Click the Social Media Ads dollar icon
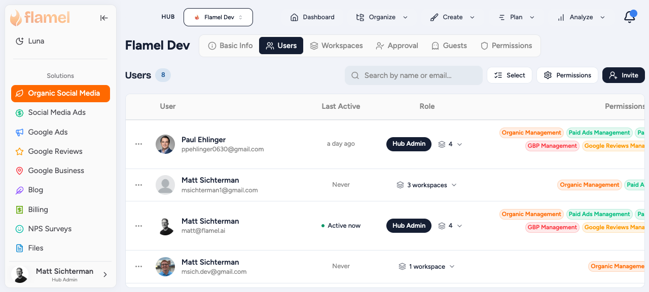This screenshot has width=649, height=292. 19,113
